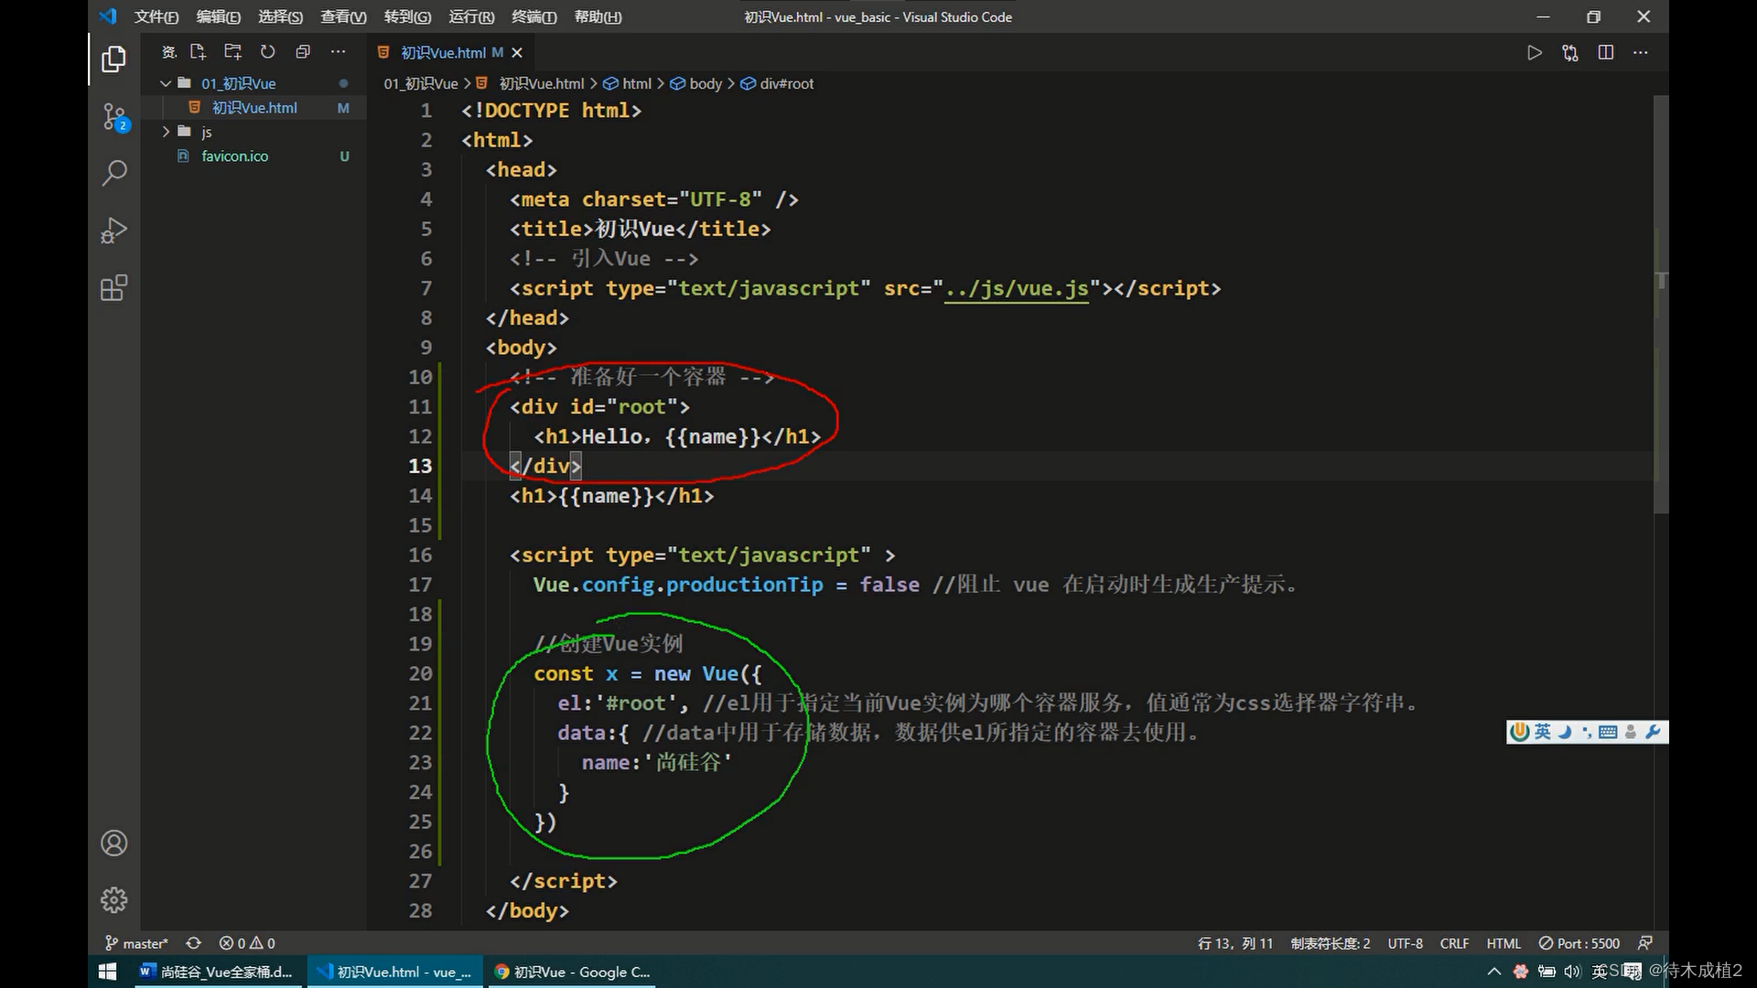Open favicon.ico in the file tree
Viewport: 1757px width, 988px height.
pyautogui.click(x=235, y=156)
